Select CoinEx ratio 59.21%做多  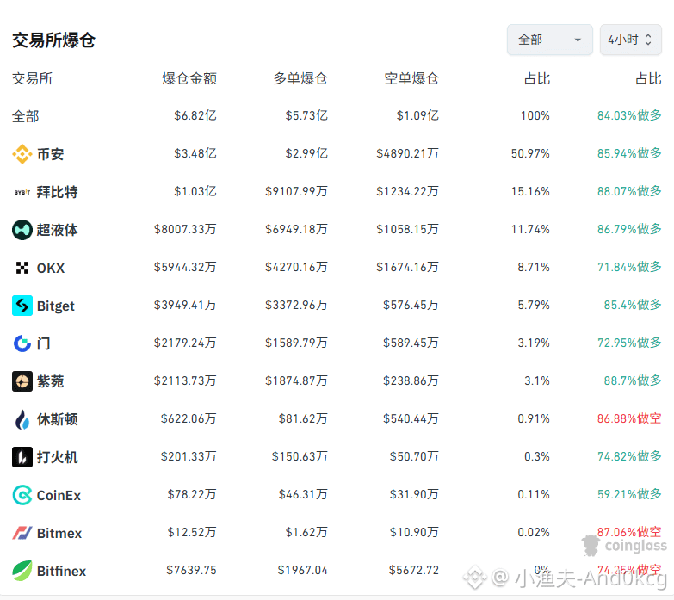[x=629, y=494]
